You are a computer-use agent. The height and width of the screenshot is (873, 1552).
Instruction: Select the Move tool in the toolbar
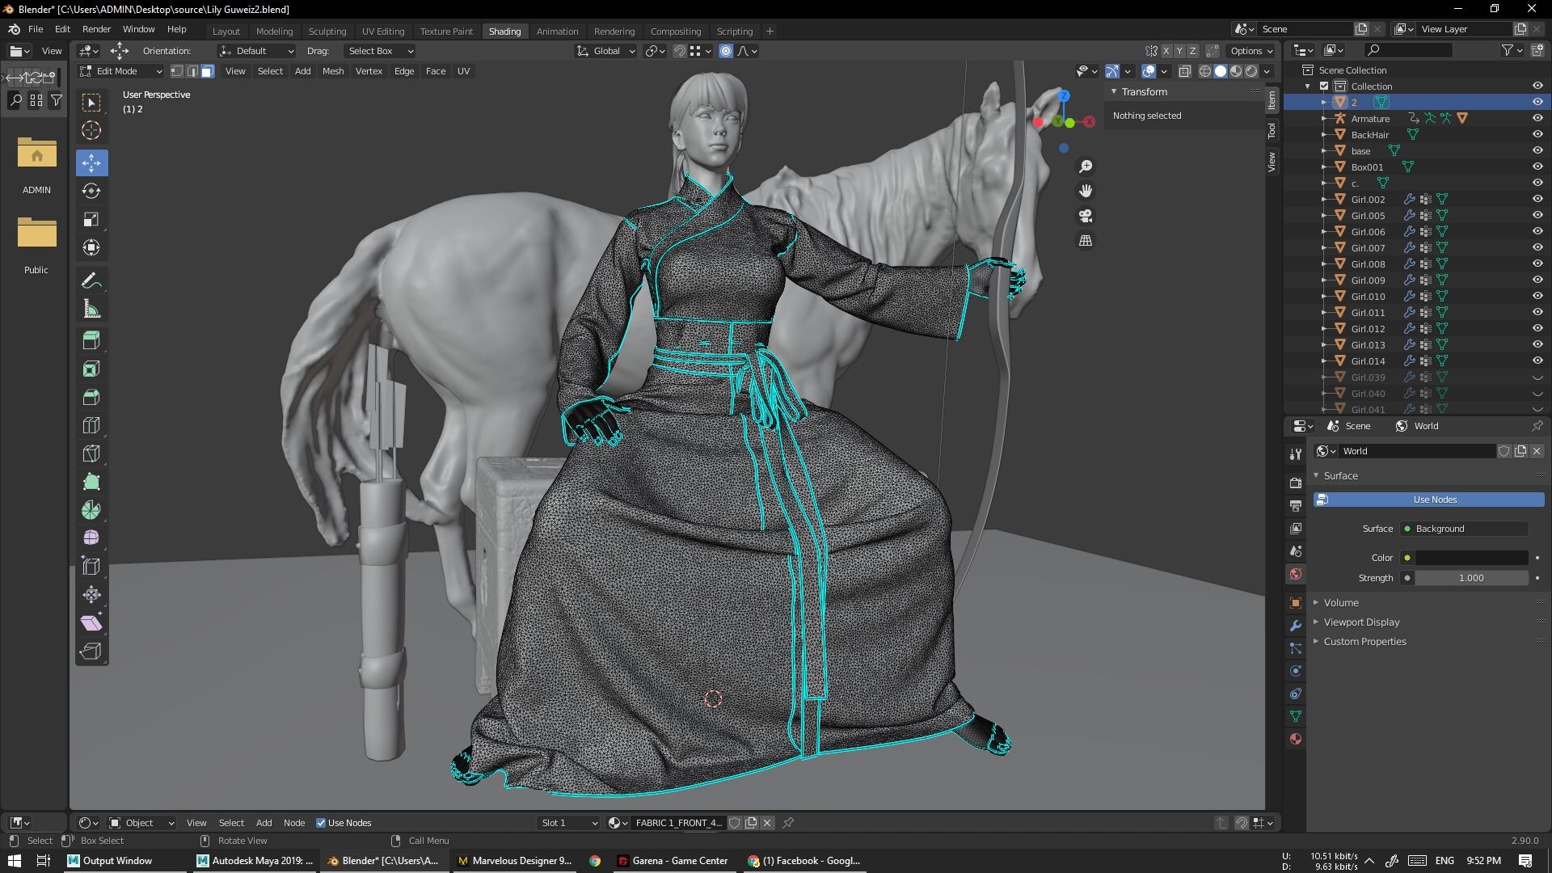(x=91, y=162)
